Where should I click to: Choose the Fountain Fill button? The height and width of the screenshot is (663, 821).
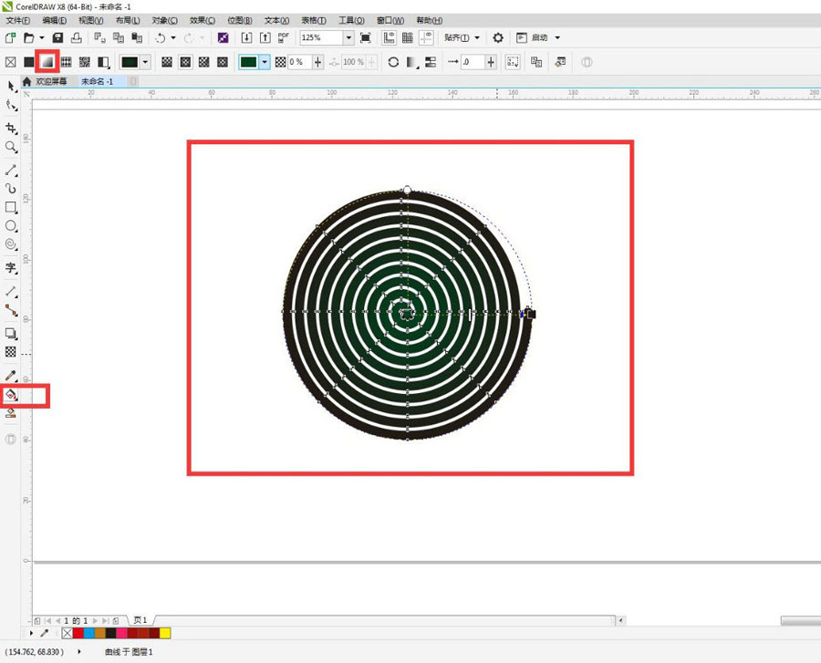[47, 62]
